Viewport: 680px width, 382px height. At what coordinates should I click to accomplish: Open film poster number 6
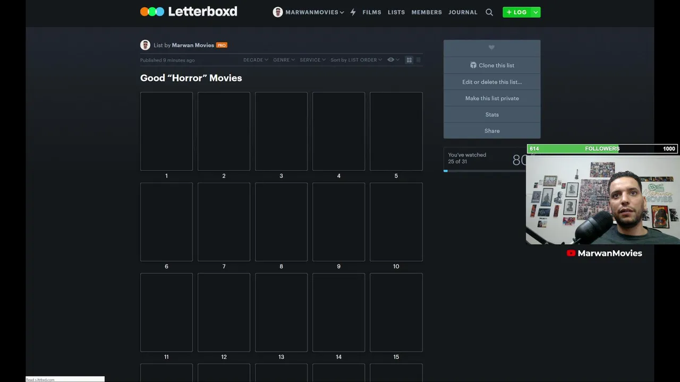pos(166,222)
